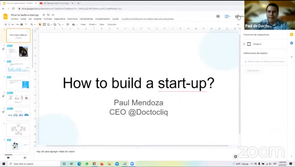Check the cloud save status icon

[x=53, y=15]
